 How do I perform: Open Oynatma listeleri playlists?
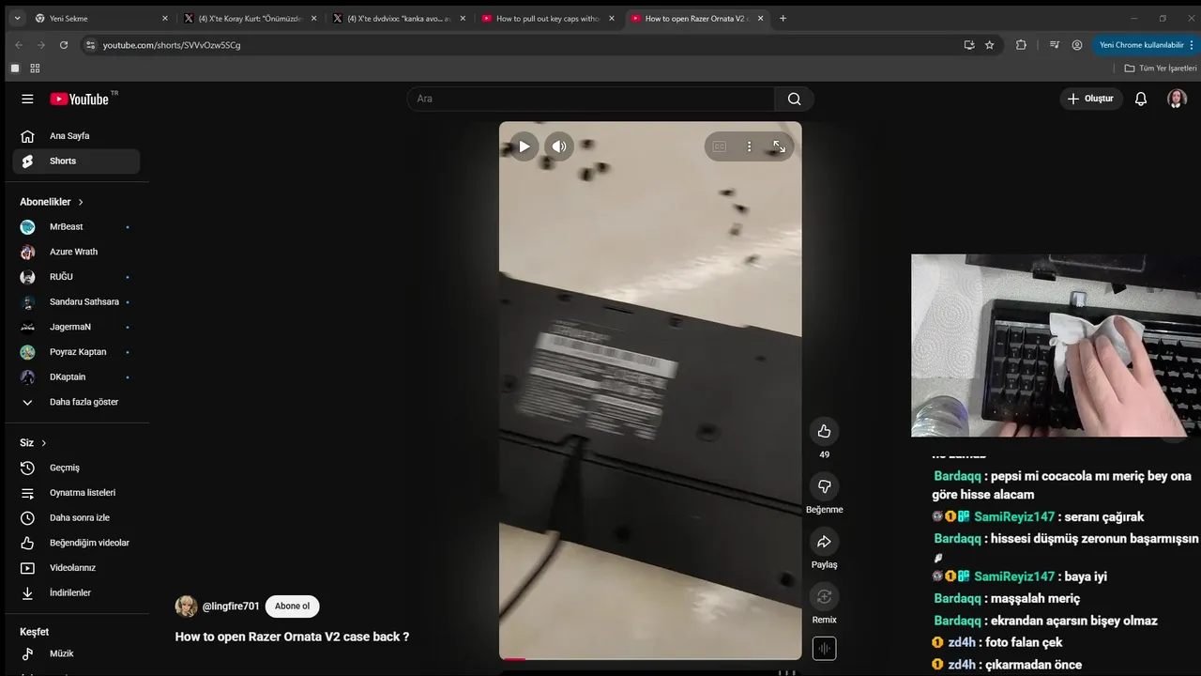76,493
